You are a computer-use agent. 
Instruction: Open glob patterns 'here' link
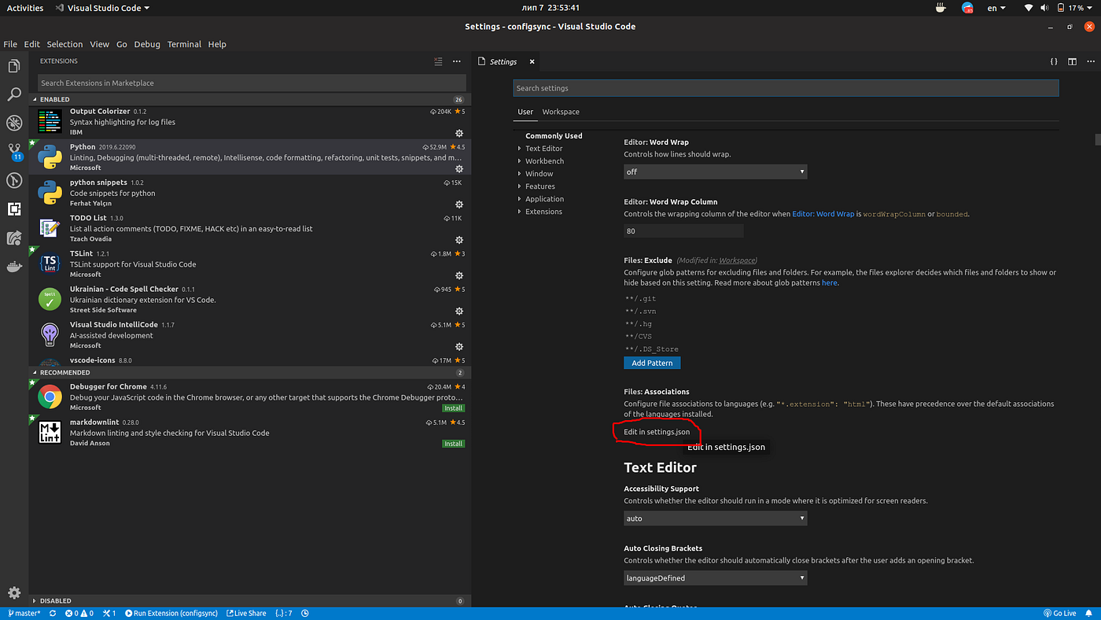(x=830, y=282)
